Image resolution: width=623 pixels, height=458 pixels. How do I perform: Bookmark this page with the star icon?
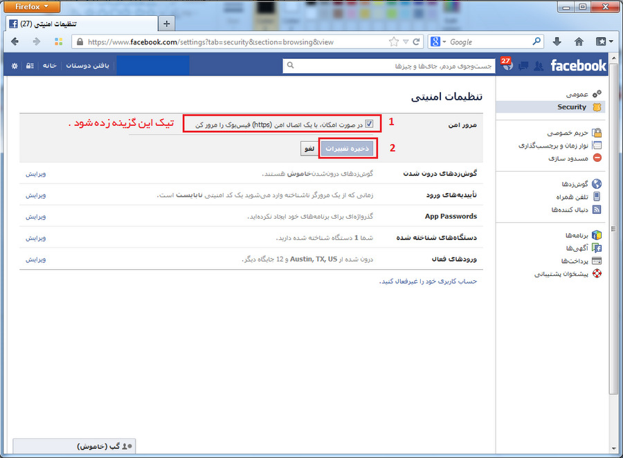[x=393, y=42]
